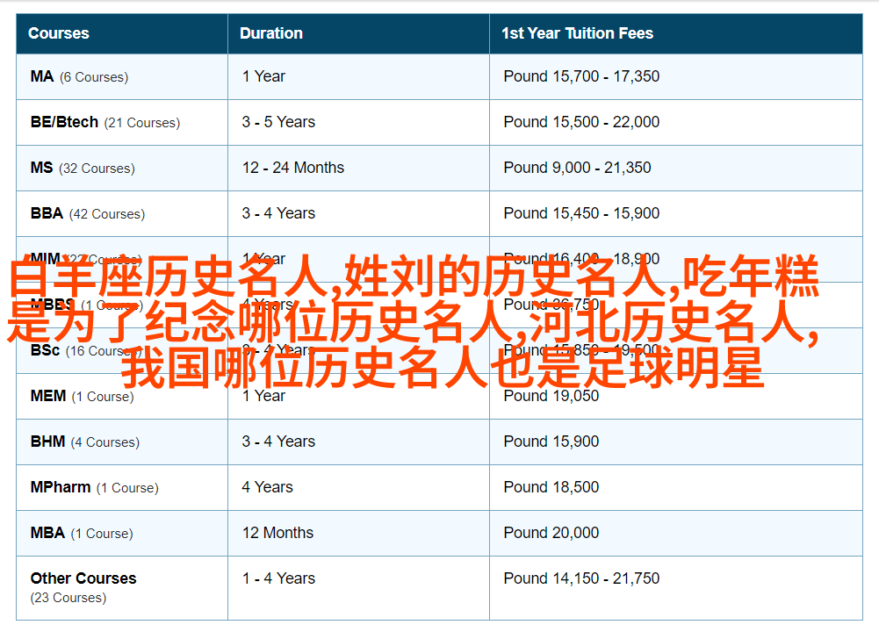
Task: Open the MA course entry
Action: pos(42,76)
